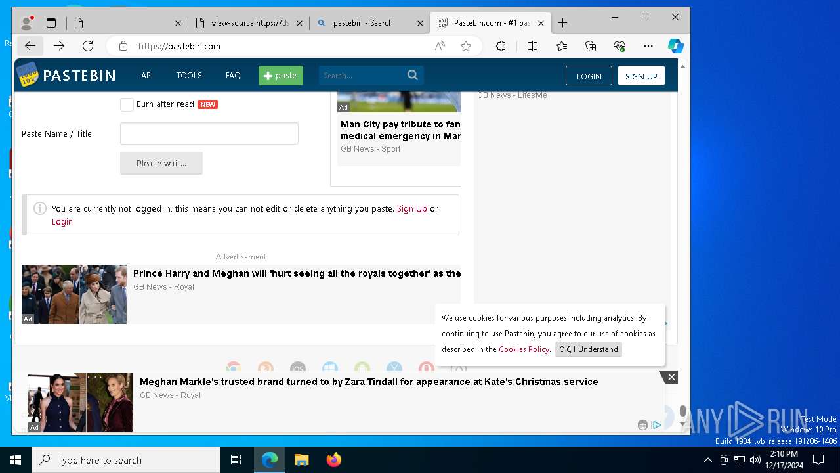Reload the Pastebin page
Screen dimensions: 840x473
88,46
